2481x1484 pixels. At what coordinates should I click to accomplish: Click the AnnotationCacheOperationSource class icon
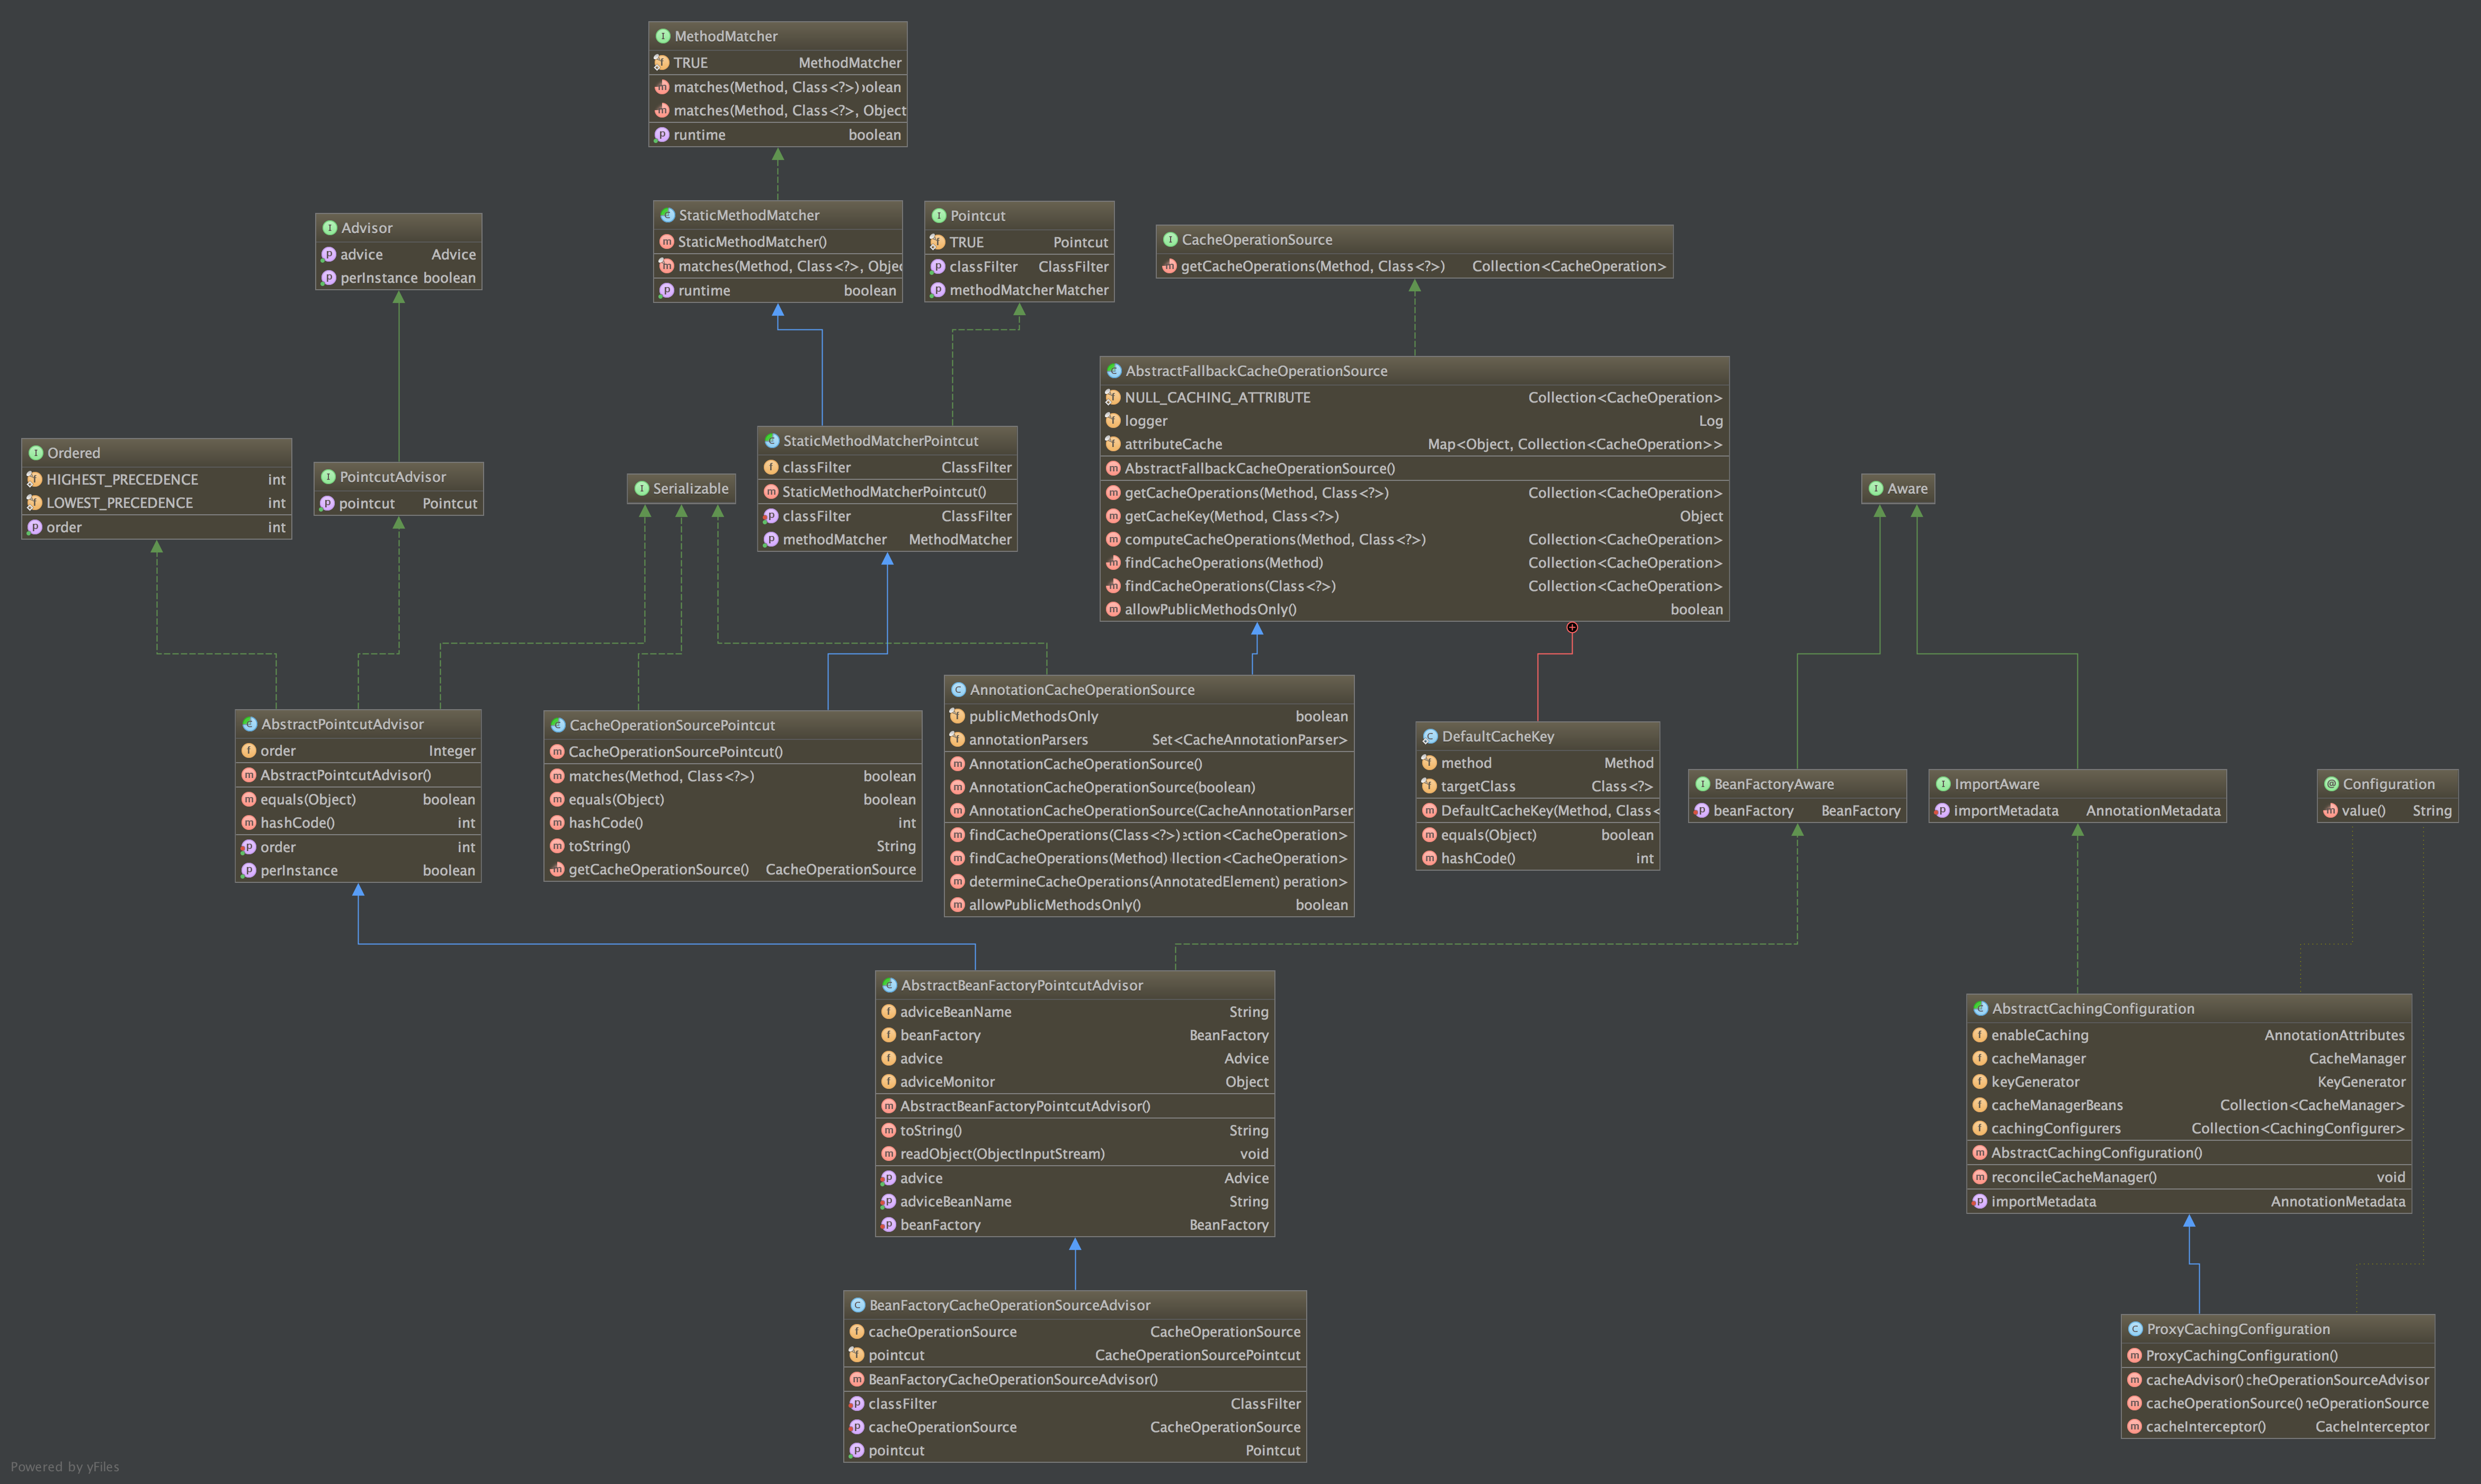pyautogui.click(x=957, y=690)
